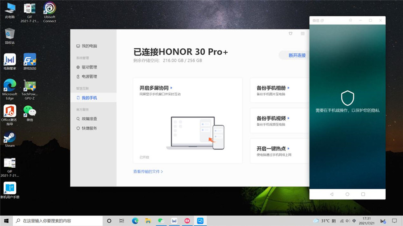
Task: Open File Explorer from the taskbar
Action: point(148,221)
